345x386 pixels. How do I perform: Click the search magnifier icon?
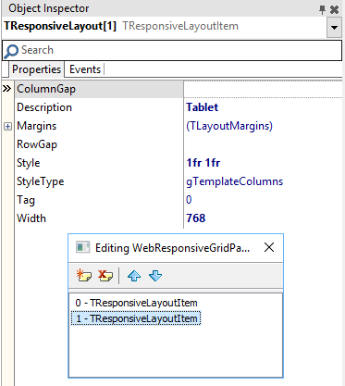pos(11,51)
